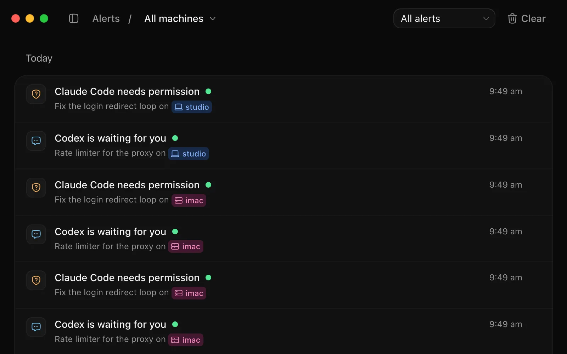Go back to the Alerts breadcrumb

106,18
